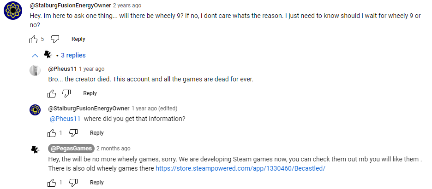Open the main comment's '2 years ago' timestamp

(x=128, y=6)
